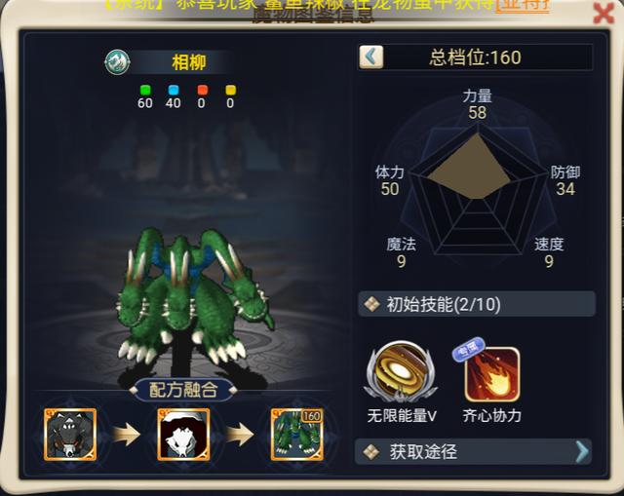This screenshot has width=624, height=496.
Task: Select the white silhouette recipe pet icon
Action: [x=183, y=434]
